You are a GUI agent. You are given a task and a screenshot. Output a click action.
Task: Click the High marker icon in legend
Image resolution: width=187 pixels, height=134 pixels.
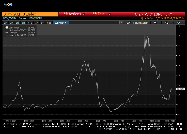point(7,30)
